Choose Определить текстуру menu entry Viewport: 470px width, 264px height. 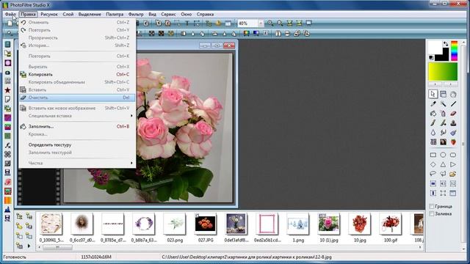click(x=76, y=145)
